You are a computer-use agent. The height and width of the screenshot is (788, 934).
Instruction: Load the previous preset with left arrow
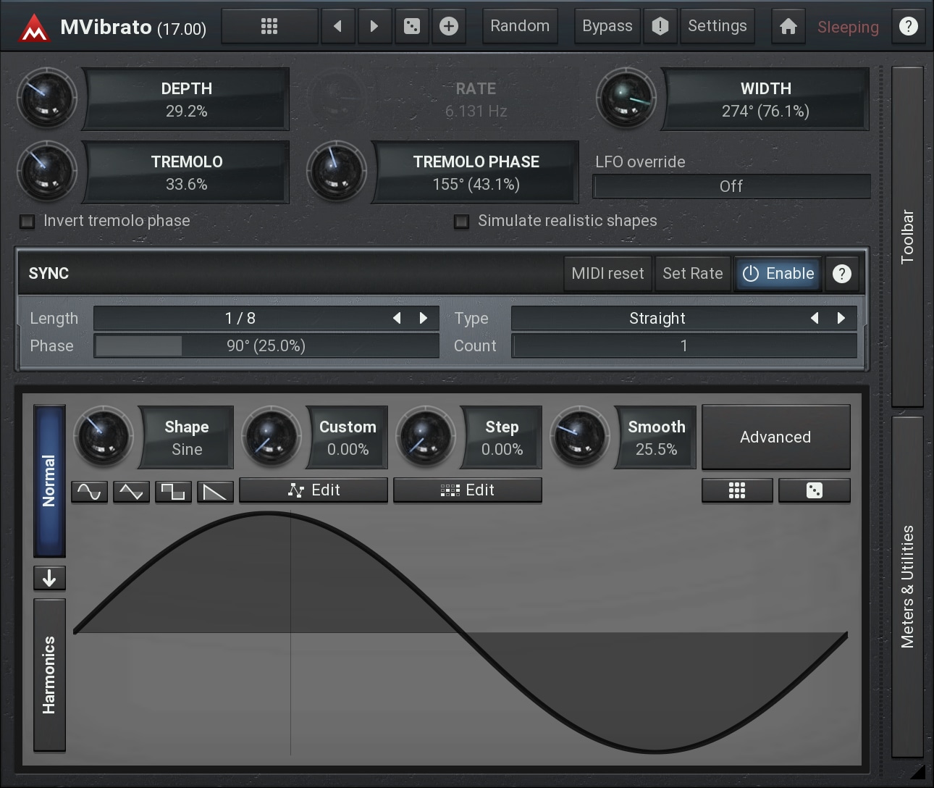[337, 27]
